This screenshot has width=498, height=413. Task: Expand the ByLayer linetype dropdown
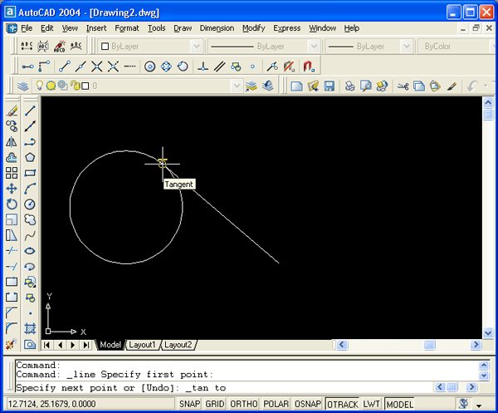[312, 47]
